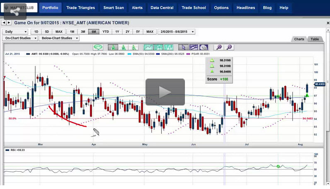Toggle the daily Trade Triangle icon
Viewport: 330px width, 189px height.
[x=133, y=47]
